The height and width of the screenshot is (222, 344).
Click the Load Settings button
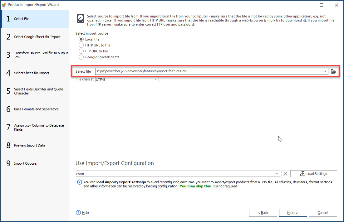tap(314, 174)
